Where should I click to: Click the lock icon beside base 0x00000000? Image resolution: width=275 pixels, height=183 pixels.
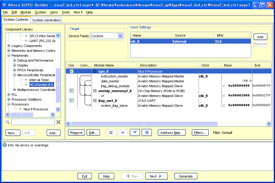(224, 106)
